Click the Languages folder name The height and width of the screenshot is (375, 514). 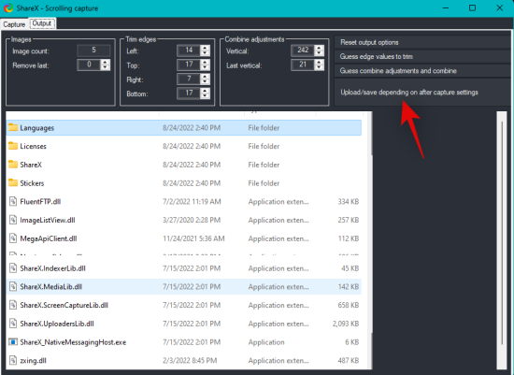(x=37, y=128)
